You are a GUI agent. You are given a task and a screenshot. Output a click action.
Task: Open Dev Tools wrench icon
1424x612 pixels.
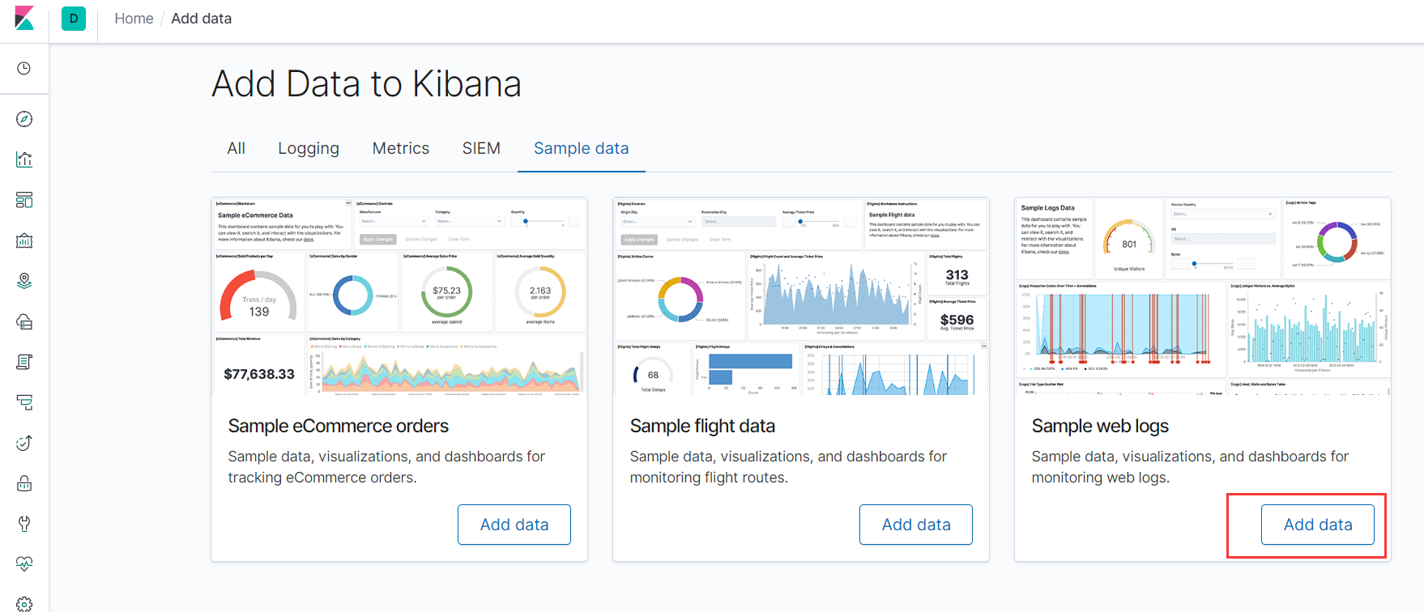click(24, 524)
